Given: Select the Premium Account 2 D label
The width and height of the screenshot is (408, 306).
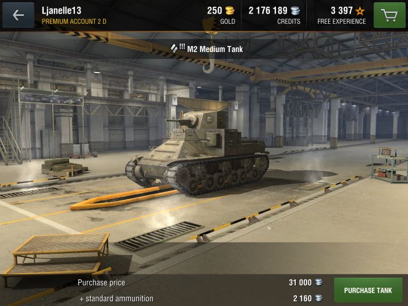Looking at the screenshot, I should [74, 22].
